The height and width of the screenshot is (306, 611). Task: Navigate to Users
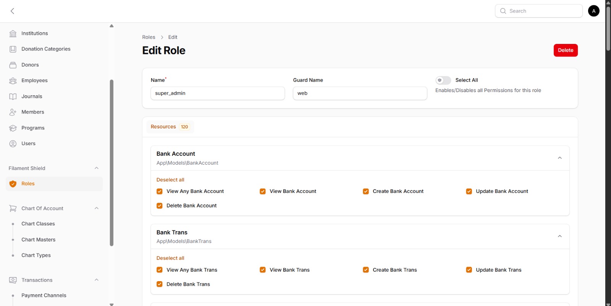(54, 144)
